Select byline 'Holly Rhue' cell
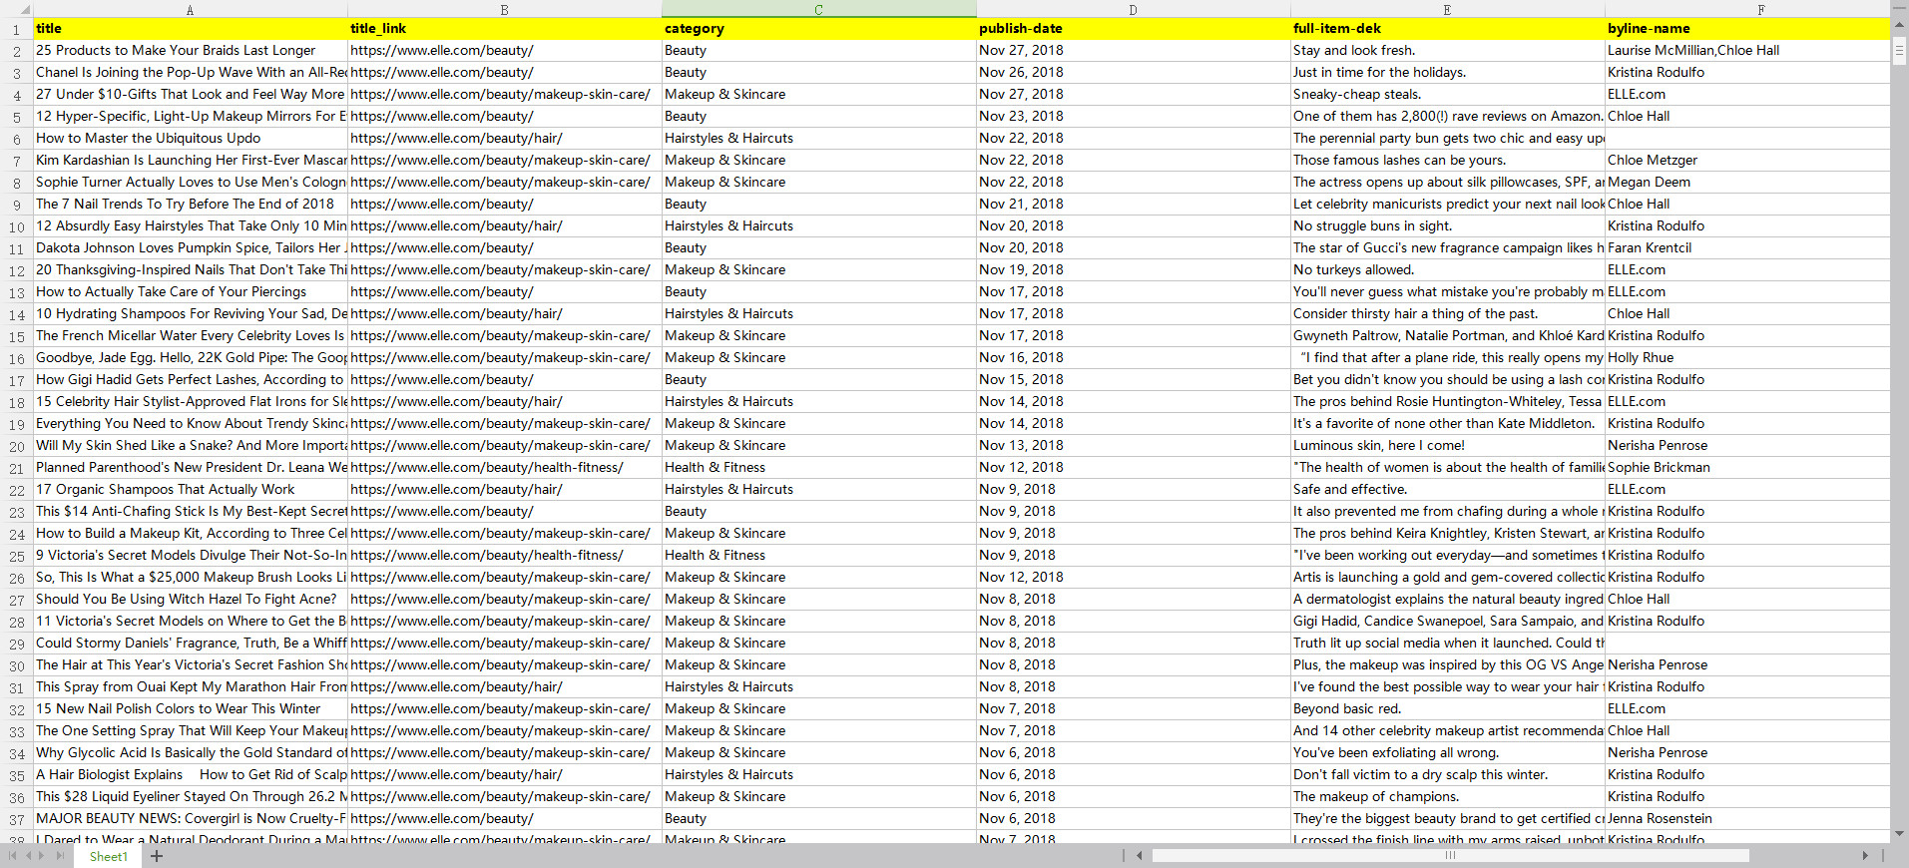This screenshot has width=1909, height=868. 1747,358
